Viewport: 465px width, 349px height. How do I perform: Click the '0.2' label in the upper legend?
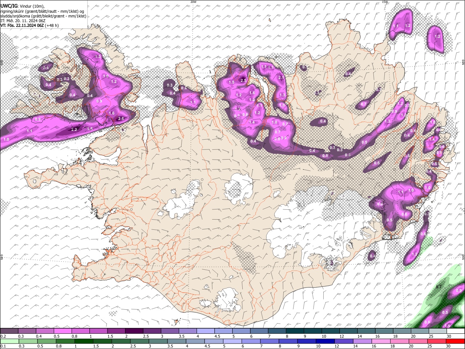3,336
